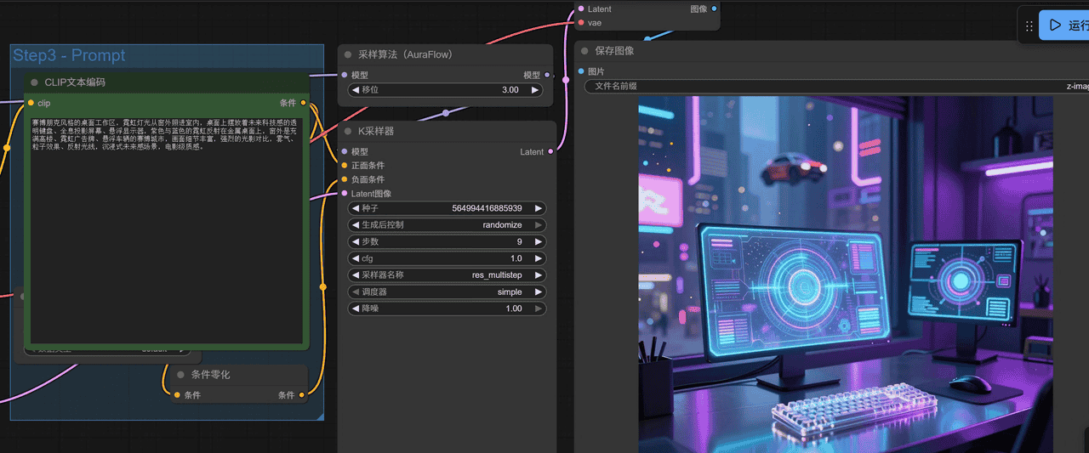Increase 移位 value with right arrow
The height and width of the screenshot is (453, 1089).
click(534, 90)
